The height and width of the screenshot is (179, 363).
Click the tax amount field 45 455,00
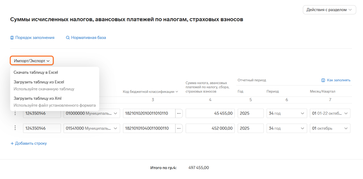click(210, 113)
